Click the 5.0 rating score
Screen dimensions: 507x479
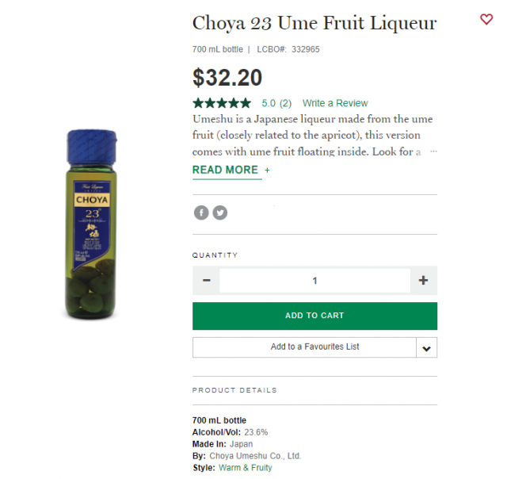pyautogui.click(x=269, y=103)
